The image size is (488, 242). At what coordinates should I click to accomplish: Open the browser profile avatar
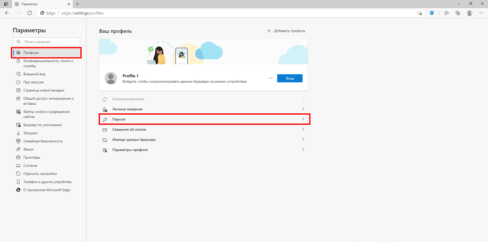(469, 13)
